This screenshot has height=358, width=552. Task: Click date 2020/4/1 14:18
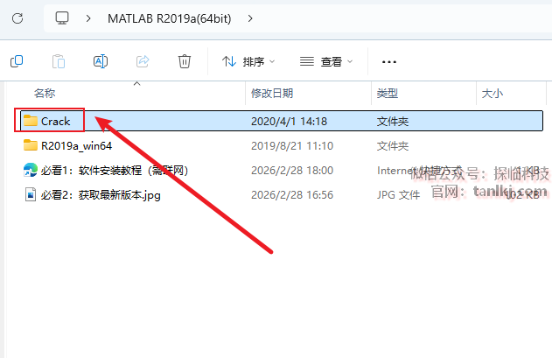(289, 121)
